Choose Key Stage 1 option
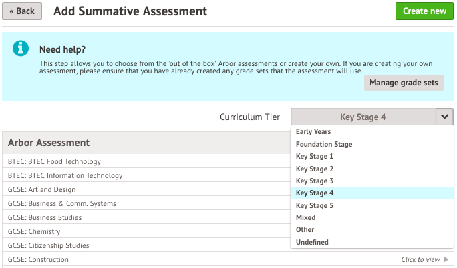457x268 pixels. [372, 157]
